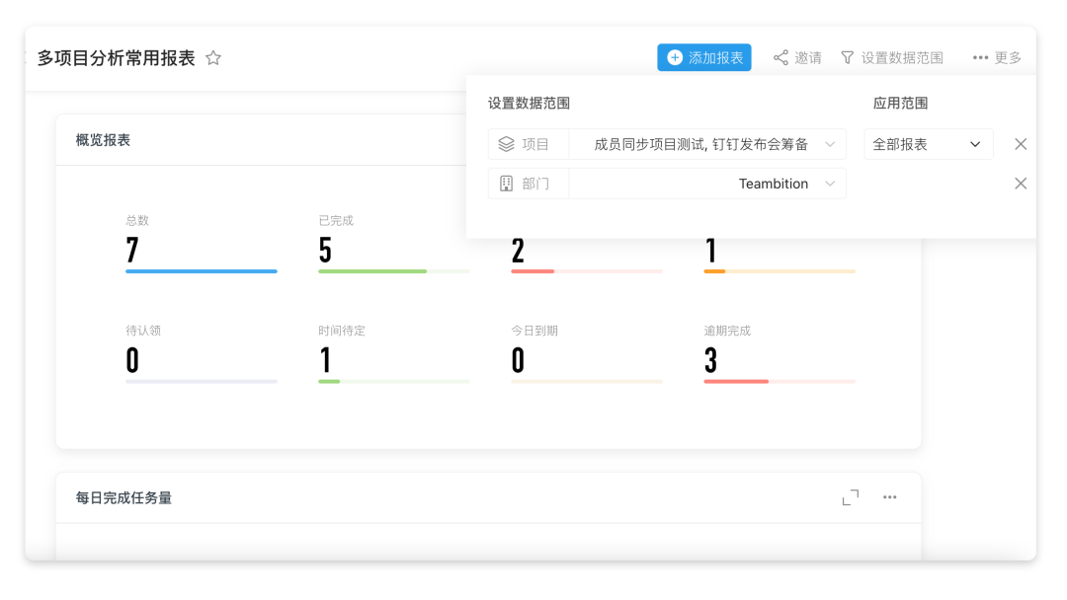Click the 邀请 label

(x=808, y=58)
